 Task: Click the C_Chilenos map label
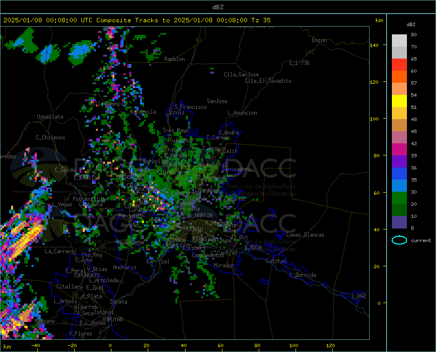(50, 138)
